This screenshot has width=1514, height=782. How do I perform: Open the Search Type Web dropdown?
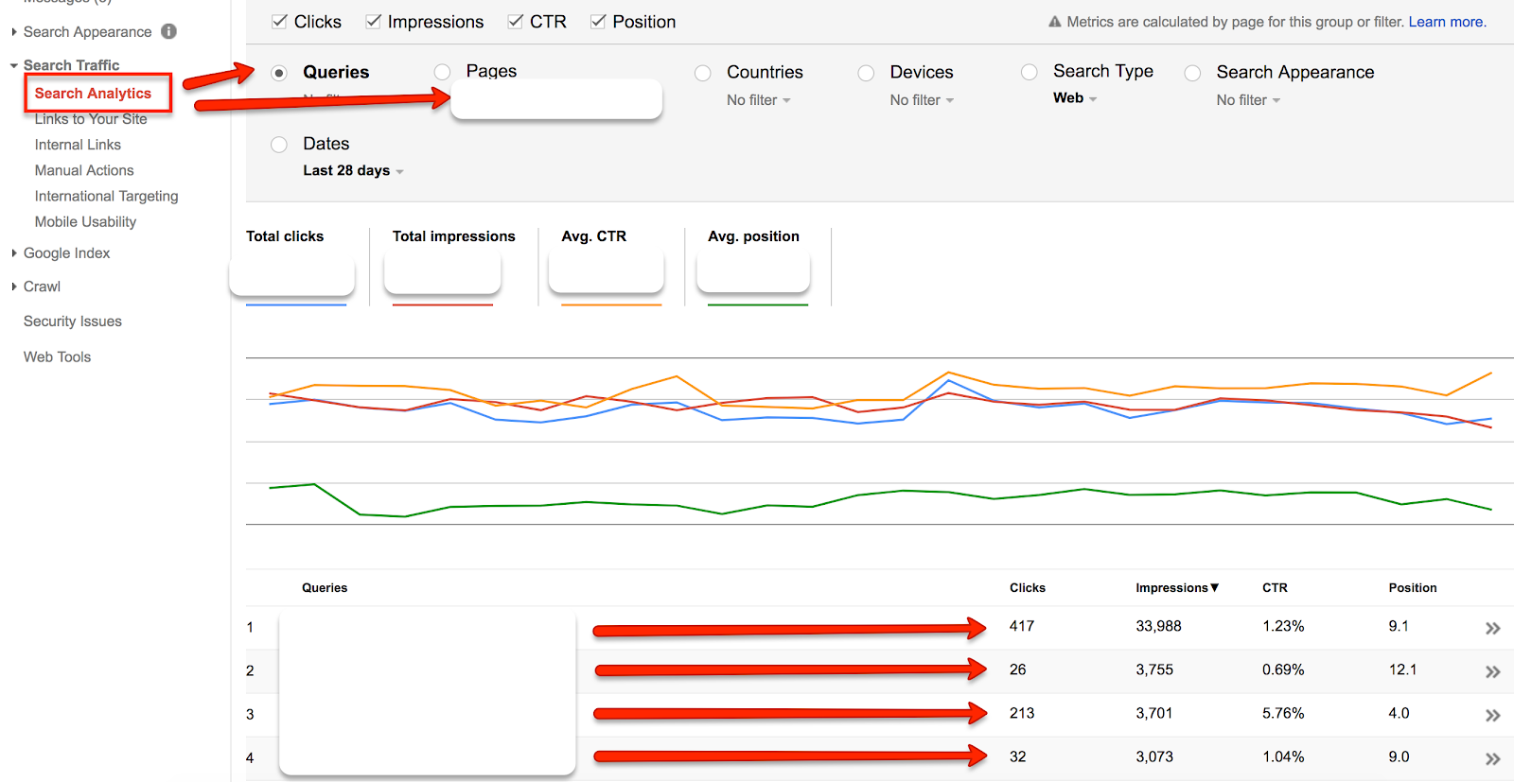1075,98
